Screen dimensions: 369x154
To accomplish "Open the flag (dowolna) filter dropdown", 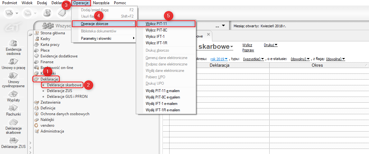I will coord(336,59).
